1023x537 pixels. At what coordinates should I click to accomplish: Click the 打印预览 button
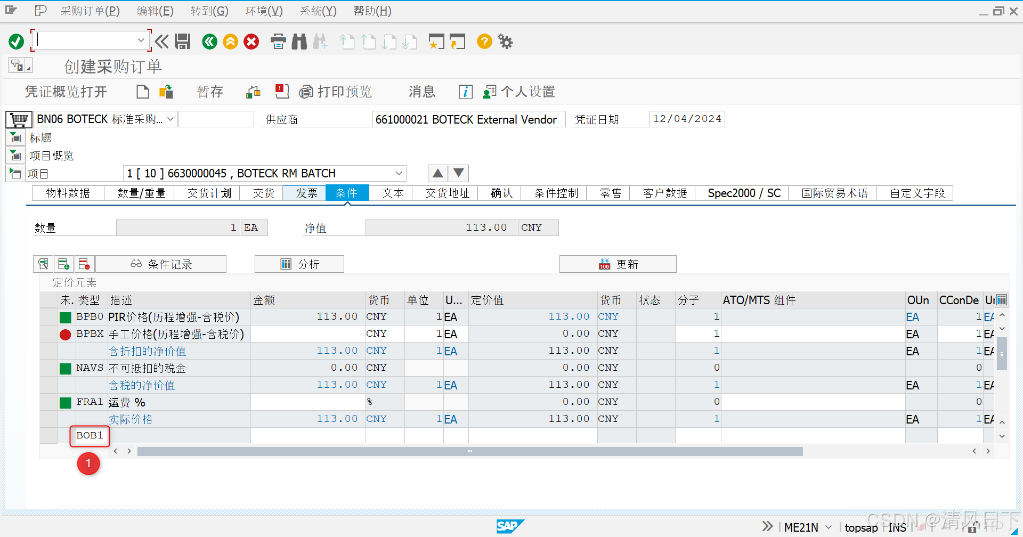[x=336, y=92]
